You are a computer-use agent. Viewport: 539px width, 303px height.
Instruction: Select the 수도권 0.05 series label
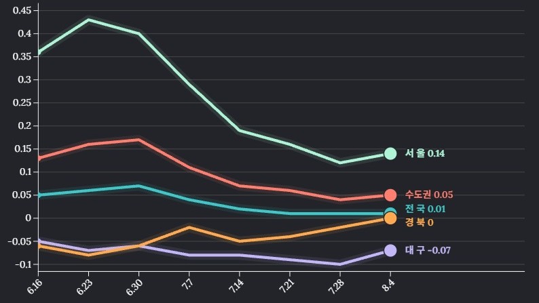429,195
